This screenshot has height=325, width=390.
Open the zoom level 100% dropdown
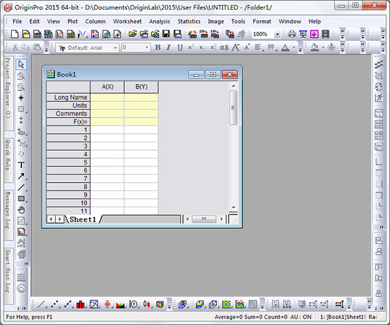pyautogui.click(x=278, y=34)
